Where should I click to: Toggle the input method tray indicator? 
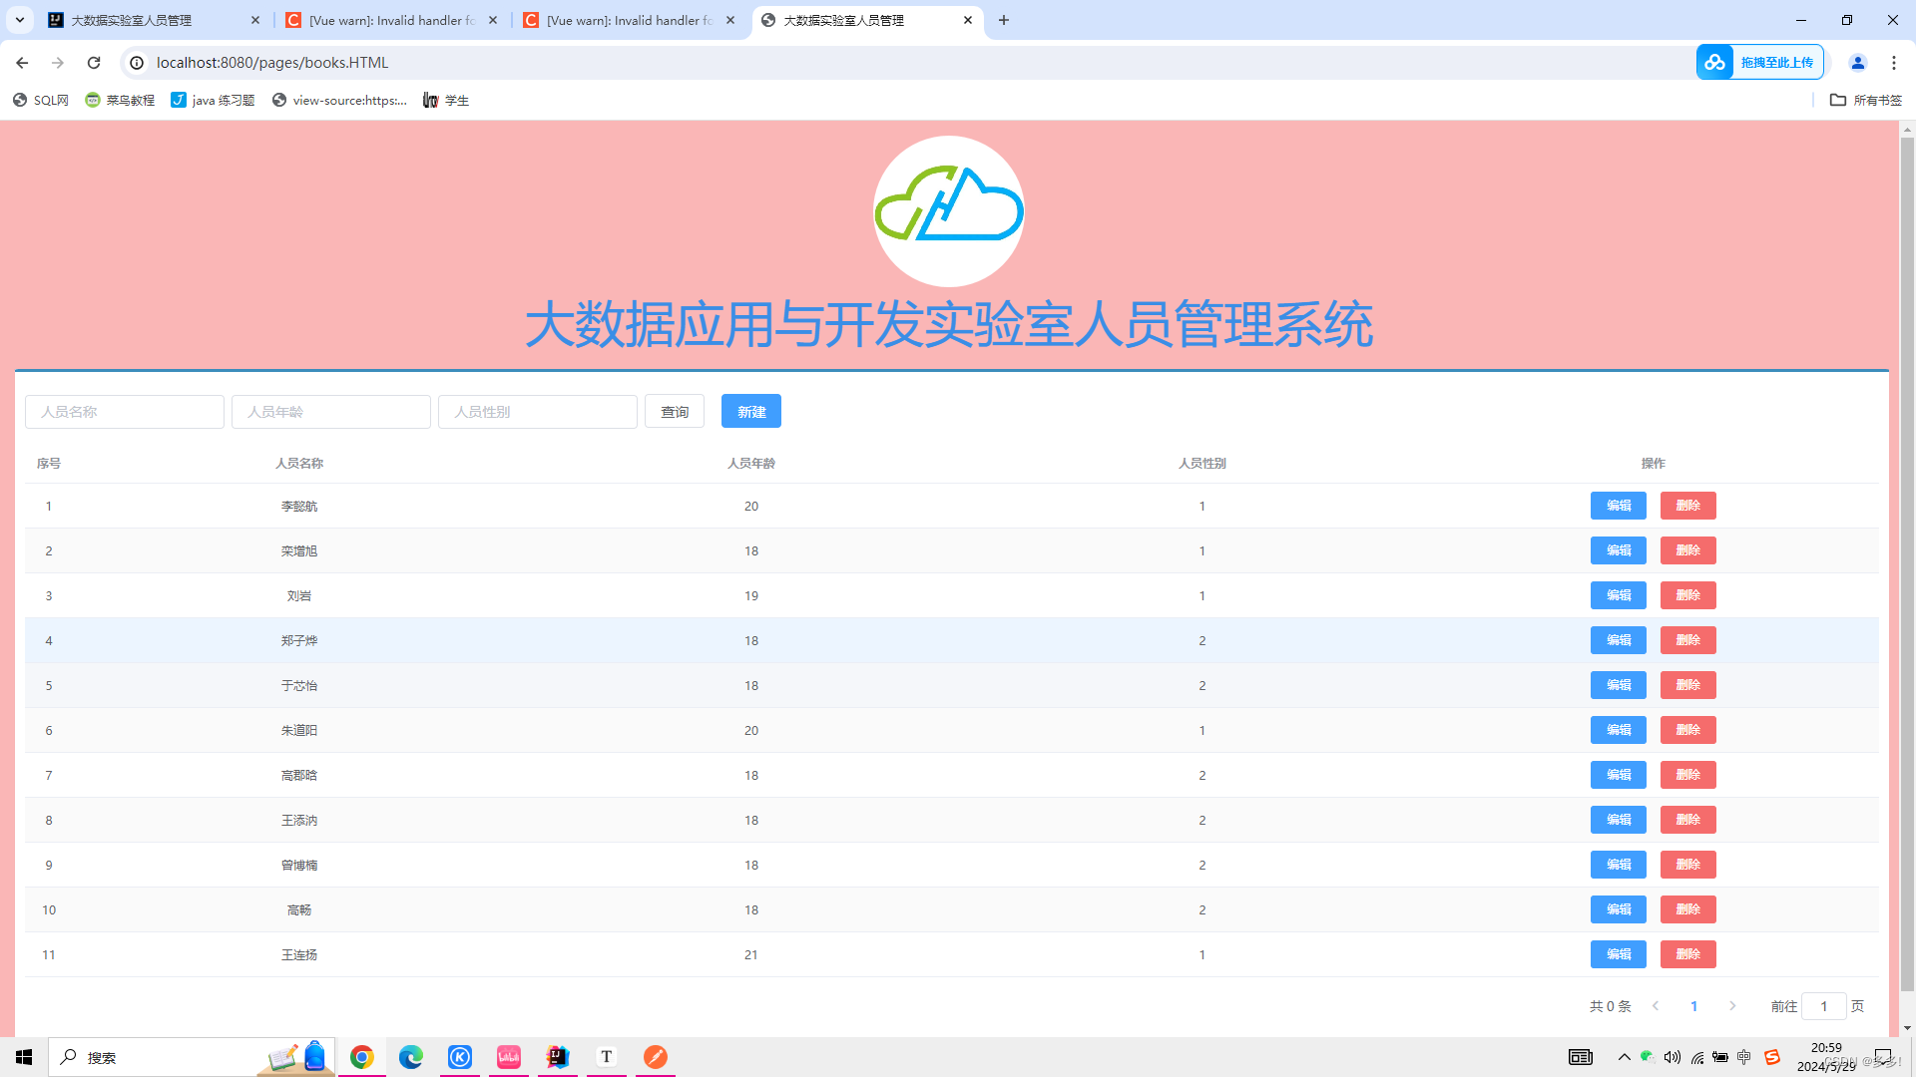[x=1743, y=1057]
